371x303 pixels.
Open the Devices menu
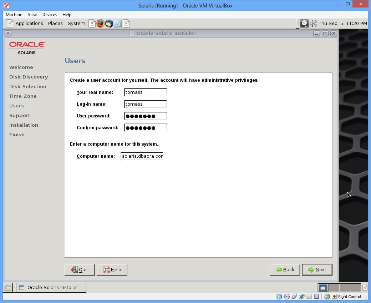(50, 15)
